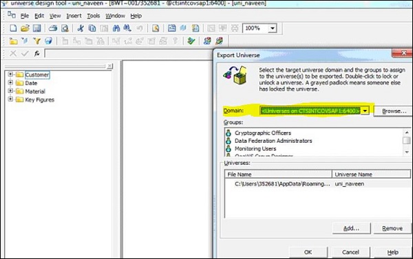Run Check Integrity green checkmark icon
The height and width of the screenshot is (259, 413).
(191, 41)
